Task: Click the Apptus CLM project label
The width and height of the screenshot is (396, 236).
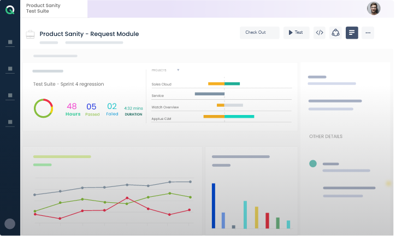Action: 161,119
